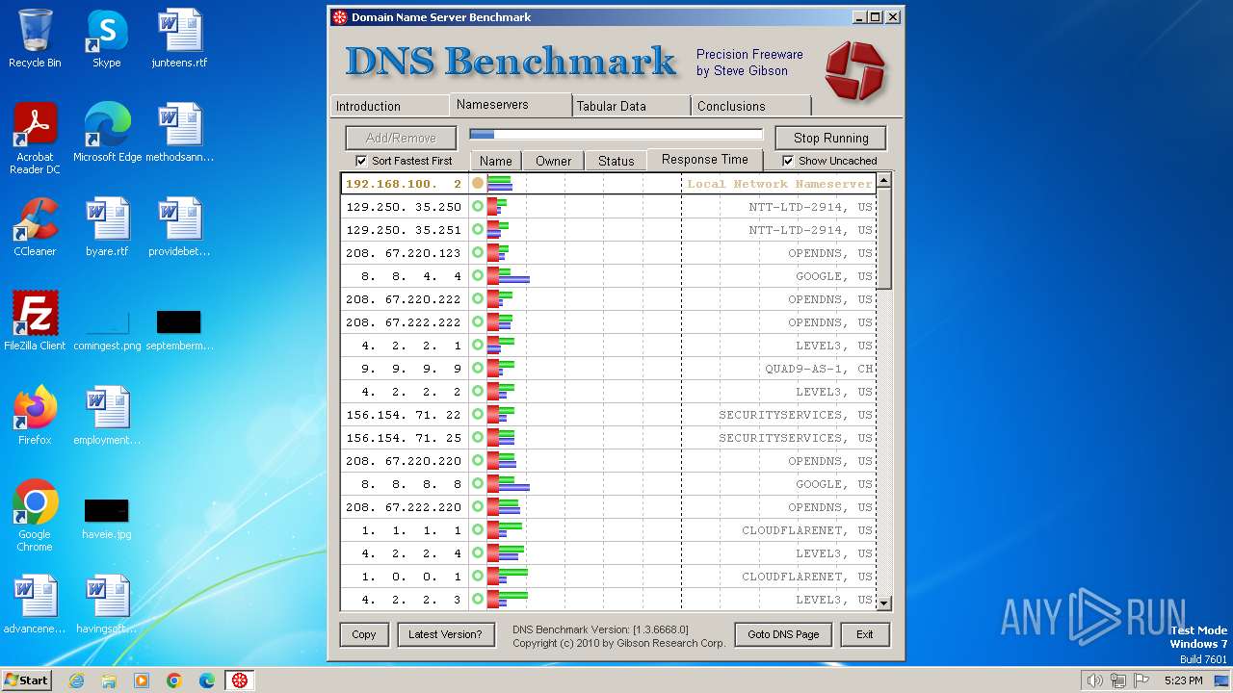The height and width of the screenshot is (693, 1233).
Task: Select the 208.67.222.222 OPENDNS row
Action: 608,321
